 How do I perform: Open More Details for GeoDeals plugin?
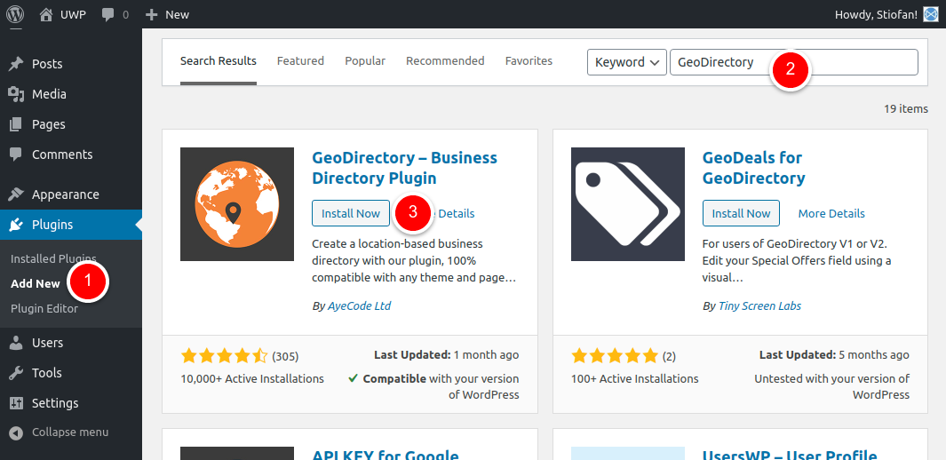coord(831,213)
